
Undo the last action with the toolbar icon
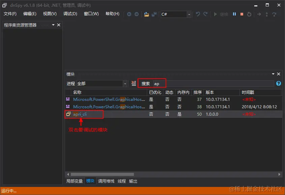tap(198, 14)
